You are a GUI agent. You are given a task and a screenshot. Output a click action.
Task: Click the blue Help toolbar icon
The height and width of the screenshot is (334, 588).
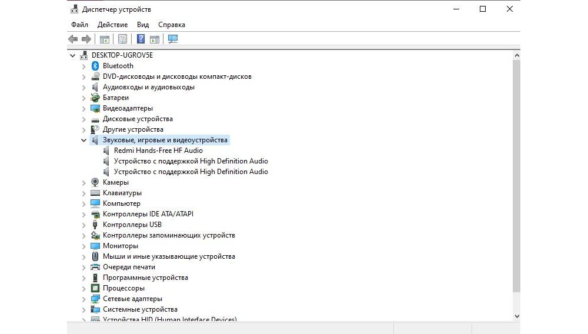(141, 39)
